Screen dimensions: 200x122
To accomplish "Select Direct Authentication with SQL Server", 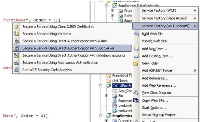I will click(x=72, y=48).
